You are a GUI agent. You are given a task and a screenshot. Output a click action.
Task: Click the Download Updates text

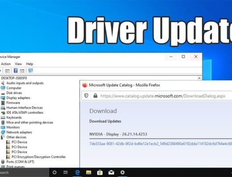tap(105, 121)
